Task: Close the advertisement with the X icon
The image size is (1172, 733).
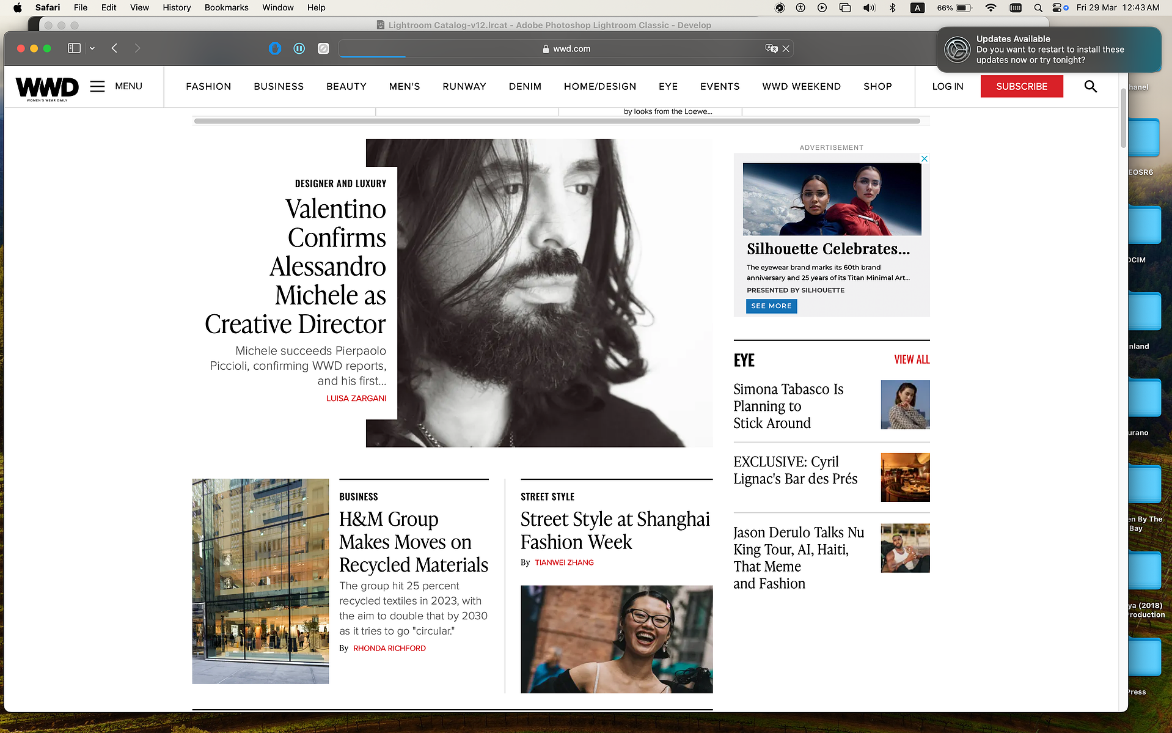Action: point(925,159)
